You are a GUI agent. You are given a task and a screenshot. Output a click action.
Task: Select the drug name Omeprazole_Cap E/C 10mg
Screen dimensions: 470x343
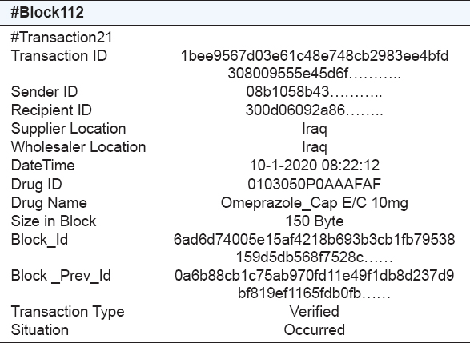click(315, 203)
